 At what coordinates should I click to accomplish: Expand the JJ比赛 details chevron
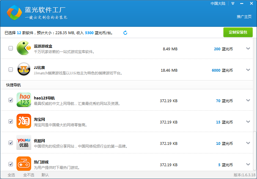point(248,70)
